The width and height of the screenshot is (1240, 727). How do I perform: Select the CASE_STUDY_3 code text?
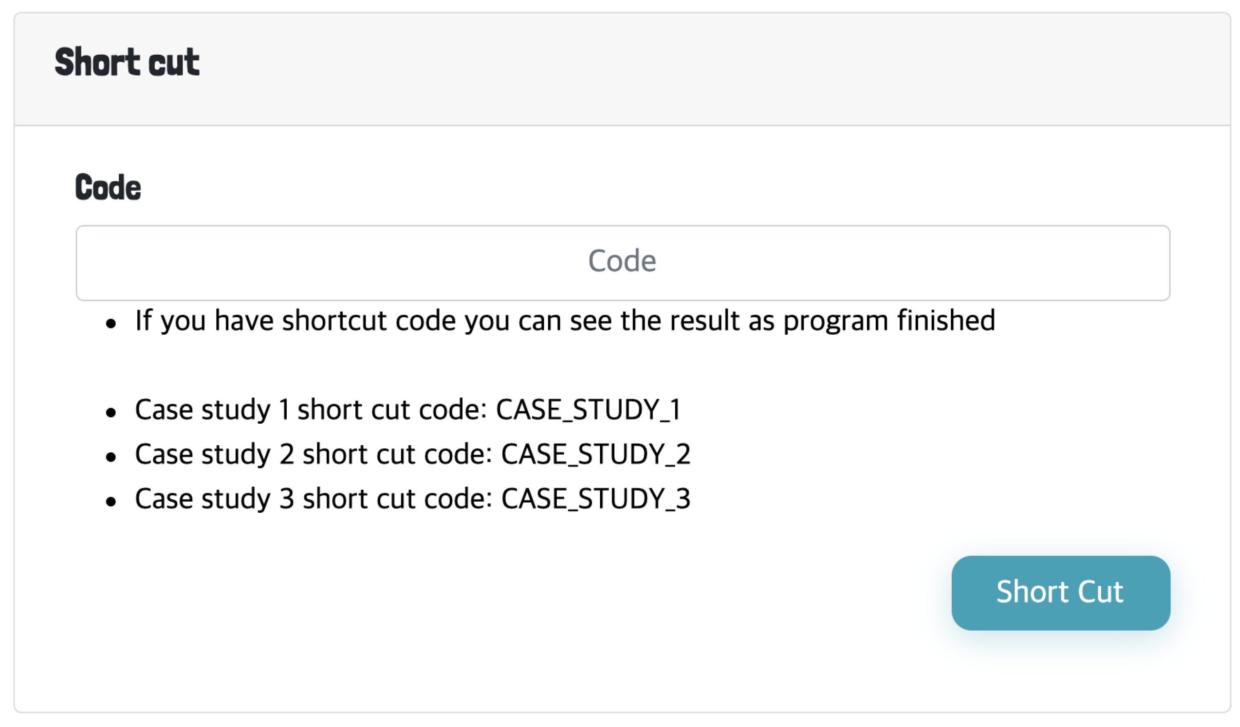pyautogui.click(x=595, y=499)
